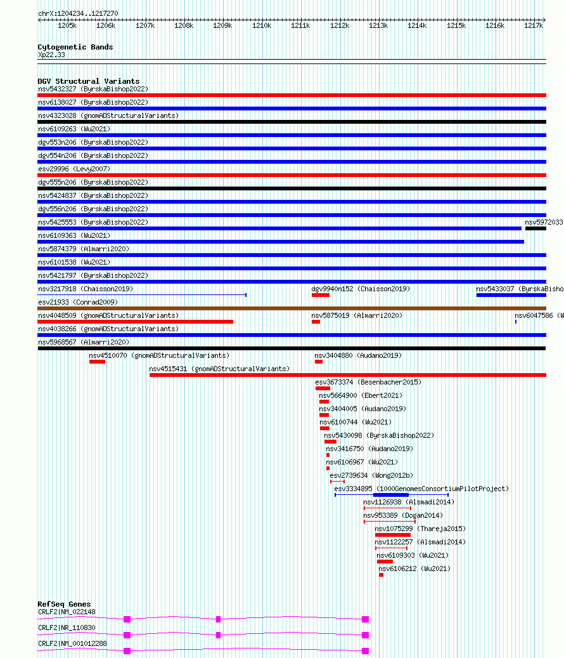Click the 1205k ruler tick label
Viewport: 564px width, 658px height.
tap(67, 25)
